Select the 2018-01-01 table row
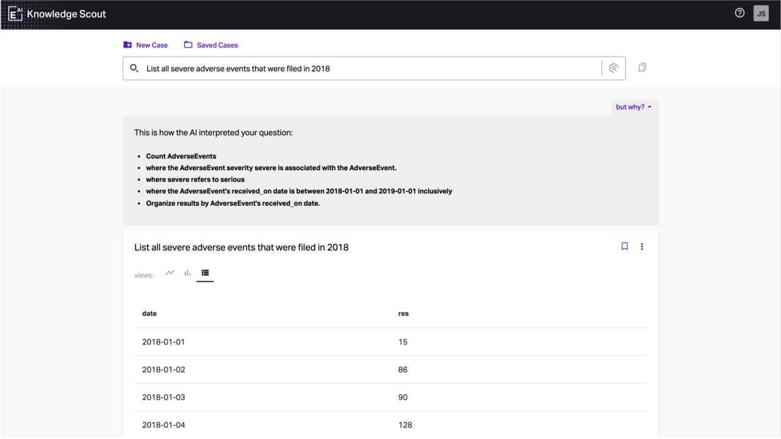Screen dimensions: 781x439 tap(390, 341)
